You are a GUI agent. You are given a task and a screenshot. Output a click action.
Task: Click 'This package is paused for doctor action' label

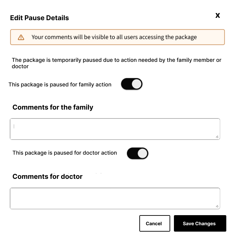click(x=64, y=153)
